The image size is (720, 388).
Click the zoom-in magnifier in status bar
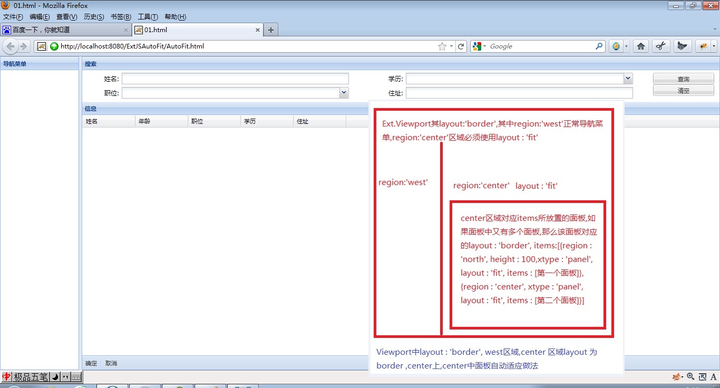(690, 377)
